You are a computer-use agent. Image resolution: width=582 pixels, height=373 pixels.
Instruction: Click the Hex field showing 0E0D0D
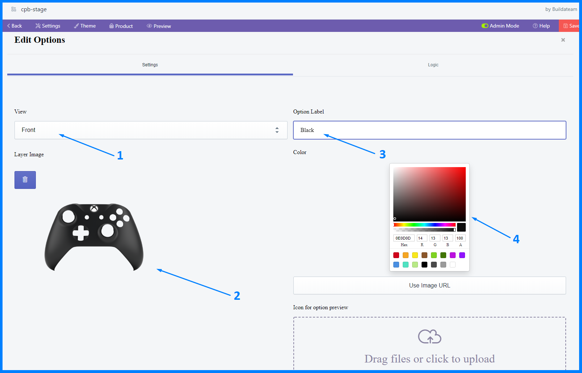[x=404, y=238]
